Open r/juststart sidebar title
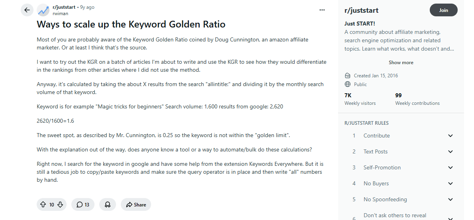Screen dimensions: 474x220 click(x=361, y=10)
